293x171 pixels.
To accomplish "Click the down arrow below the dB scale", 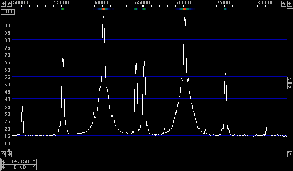I will click(9, 154).
